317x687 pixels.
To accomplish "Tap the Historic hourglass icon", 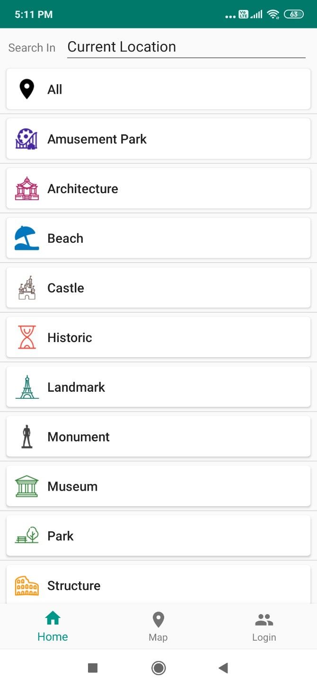I will coord(27,337).
